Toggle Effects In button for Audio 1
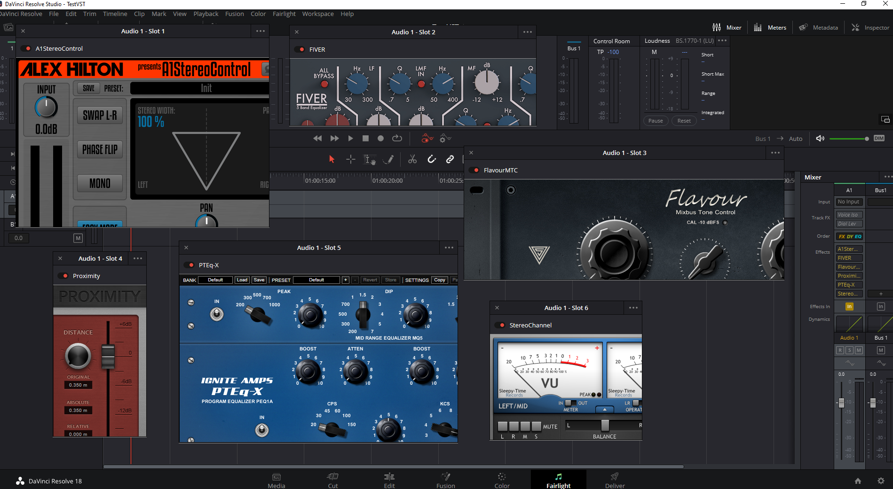The image size is (893, 489). [x=849, y=306]
